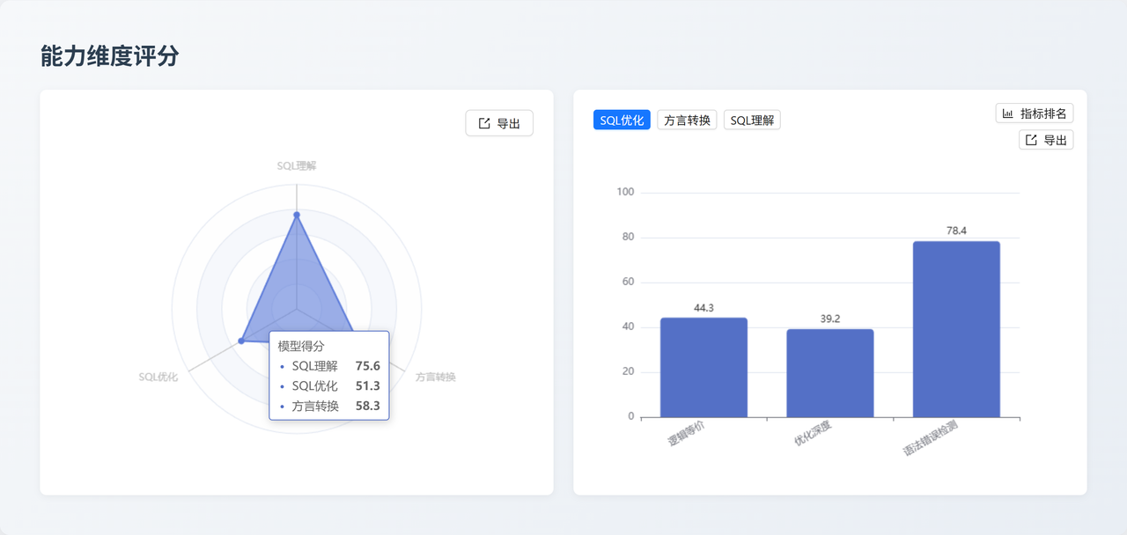Screen dimensions: 1127x535
Task: Click the blue bullet beside SQL理解 in tooltip
Action: (x=283, y=366)
